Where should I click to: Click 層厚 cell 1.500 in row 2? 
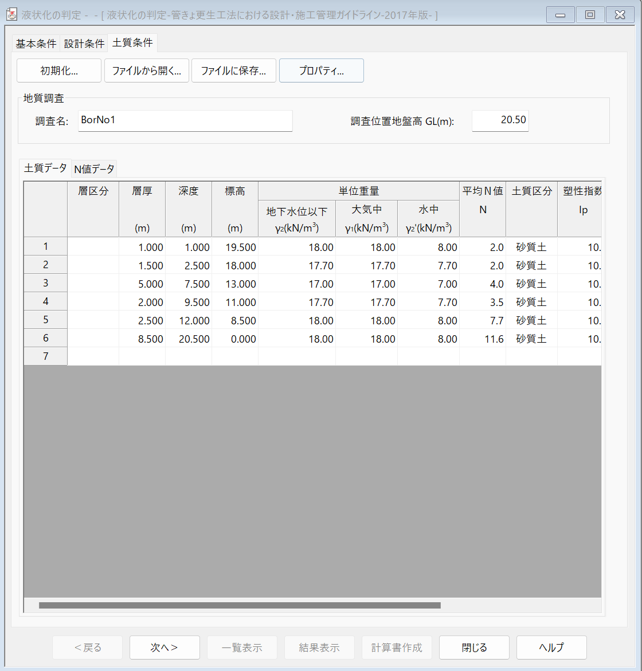point(142,265)
